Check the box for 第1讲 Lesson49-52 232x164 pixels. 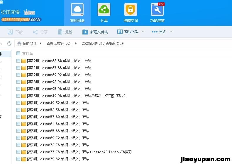pos(18,103)
